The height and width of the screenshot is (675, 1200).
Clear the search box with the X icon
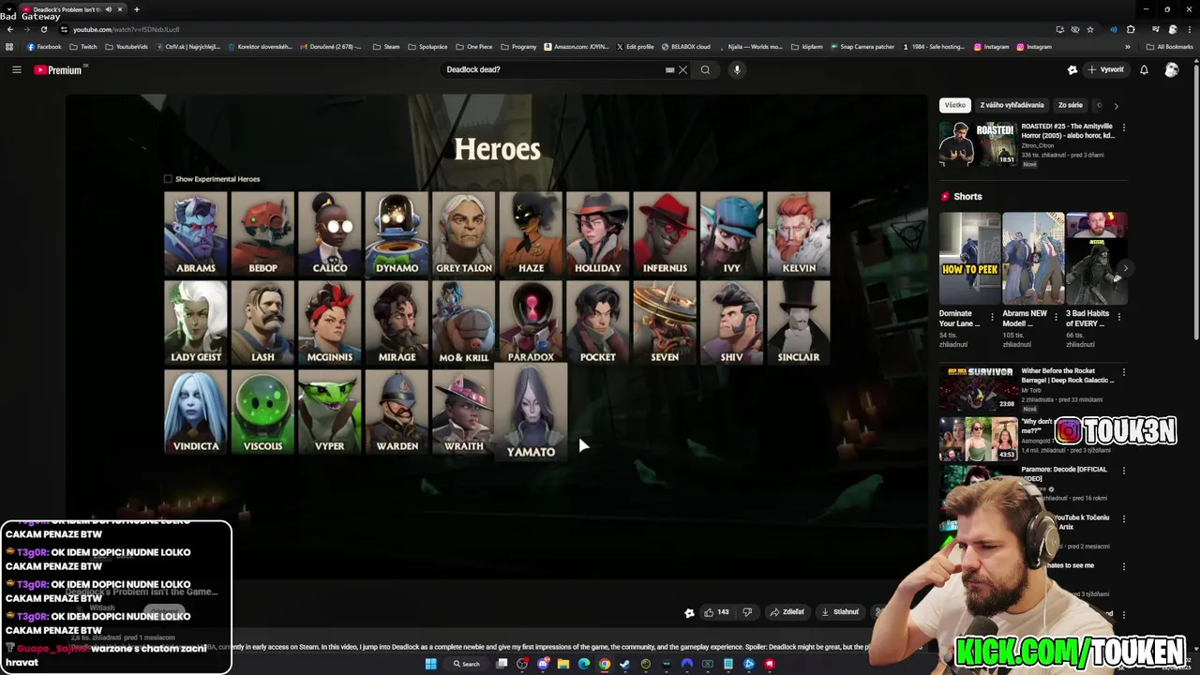[683, 69]
